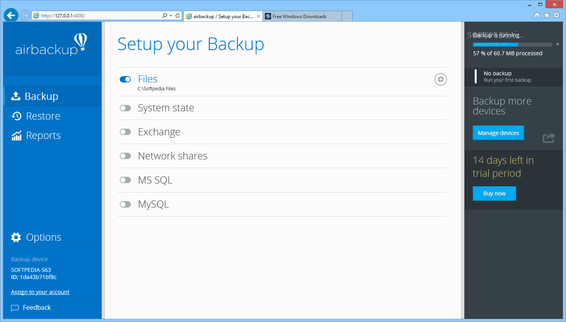Click the Feedback speech bubble icon

coord(15,308)
